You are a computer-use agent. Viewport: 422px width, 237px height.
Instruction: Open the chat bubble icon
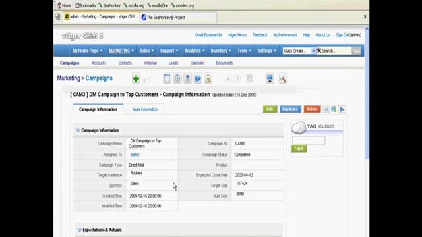pos(198,78)
